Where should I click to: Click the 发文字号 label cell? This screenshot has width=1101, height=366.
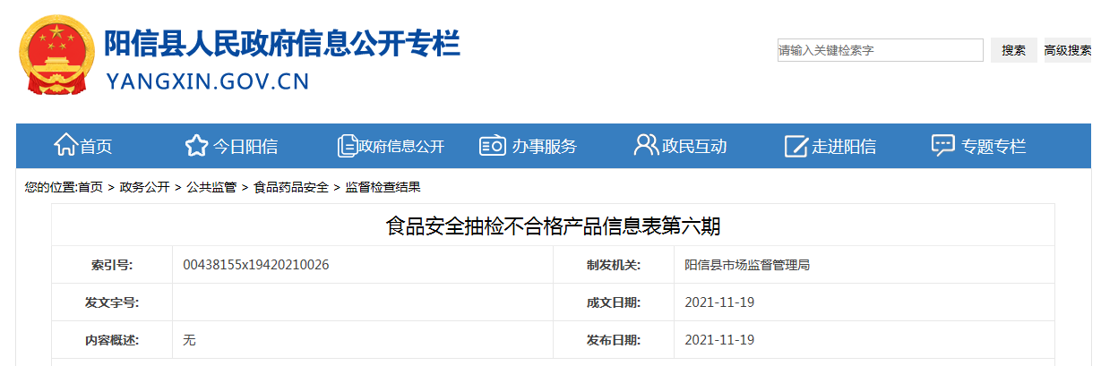(x=112, y=302)
